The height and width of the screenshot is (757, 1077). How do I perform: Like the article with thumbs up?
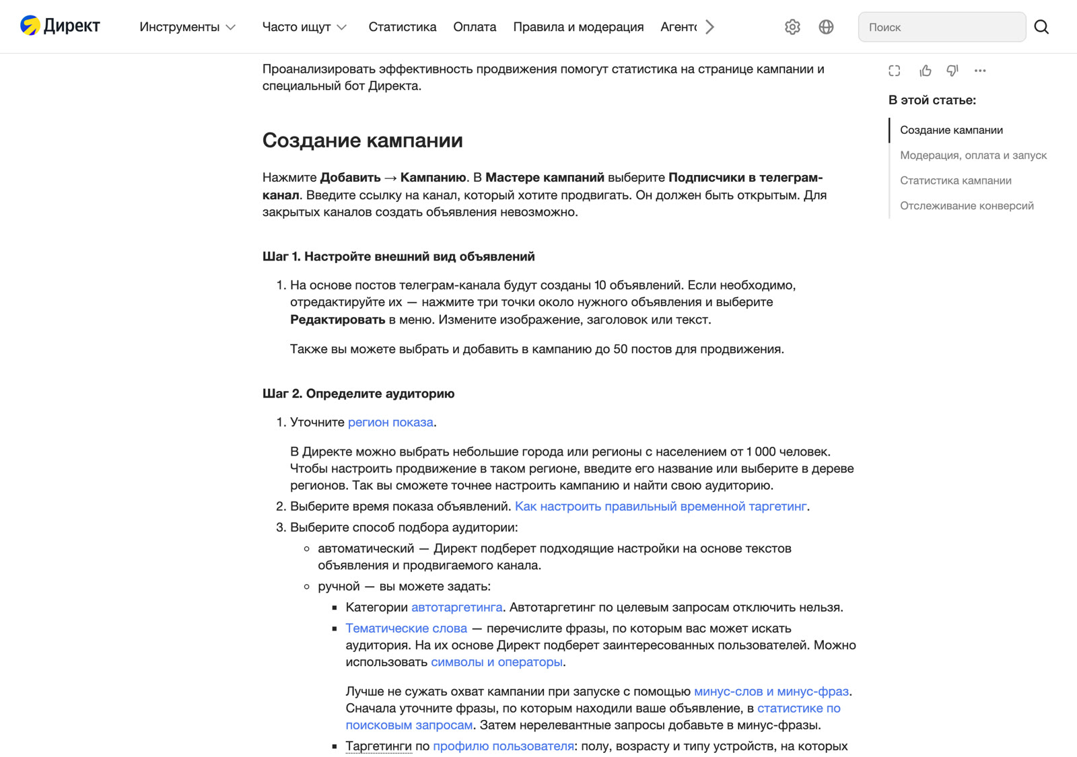coord(926,71)
